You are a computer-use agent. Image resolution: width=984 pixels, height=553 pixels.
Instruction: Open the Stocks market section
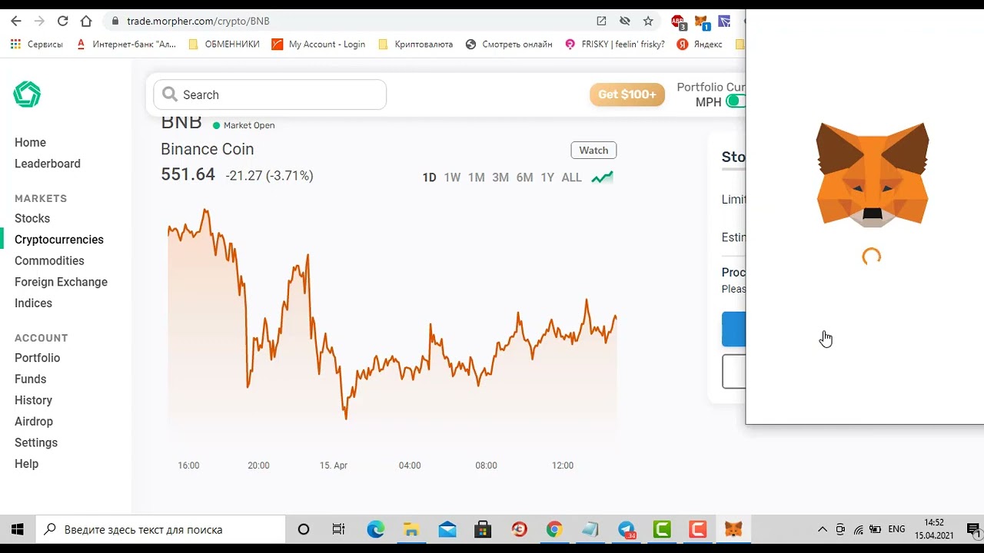[x=32, y=219]
